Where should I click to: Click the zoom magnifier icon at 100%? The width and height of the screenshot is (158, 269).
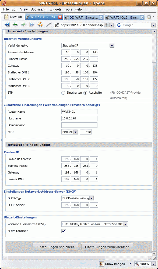point(137,264)
